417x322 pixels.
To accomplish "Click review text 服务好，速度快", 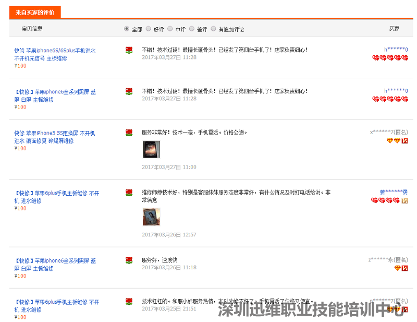I will pos(160,260).
